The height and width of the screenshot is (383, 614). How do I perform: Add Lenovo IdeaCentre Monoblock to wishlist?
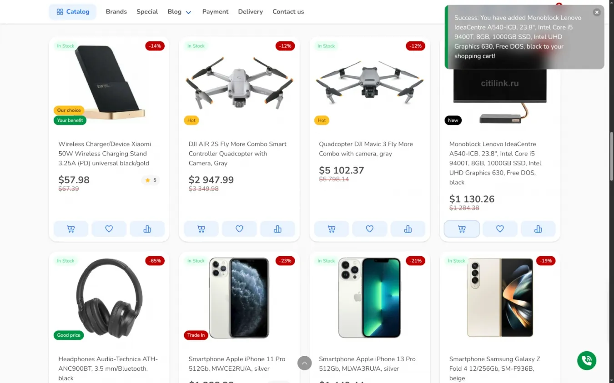point(500,229)
